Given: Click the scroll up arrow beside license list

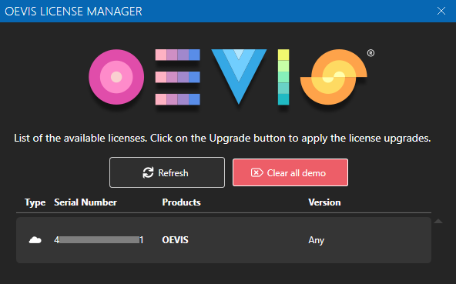Looking at the screenshot, I should point(438,221).
